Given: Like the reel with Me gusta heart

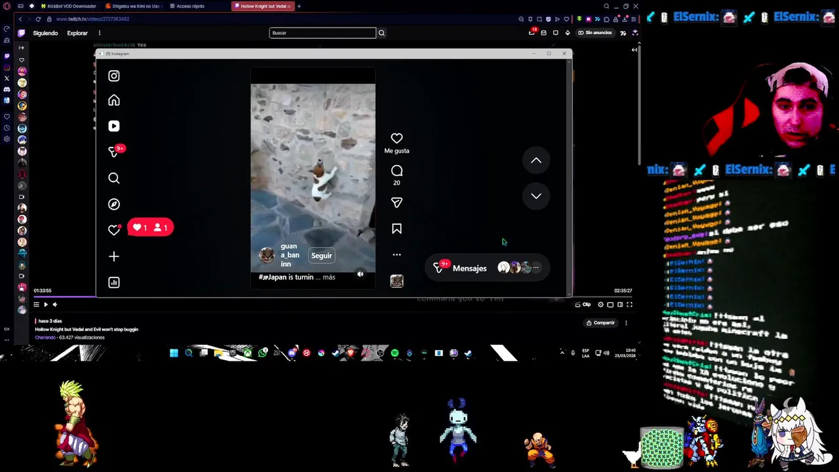Looking at the screenshot, I should (x=397, y=138).
